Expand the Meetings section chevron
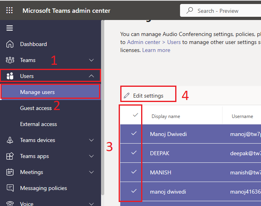261x206 pixels. [91, 172]
